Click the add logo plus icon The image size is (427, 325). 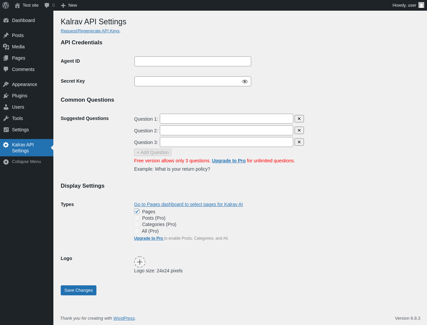[x=140, y=262]
